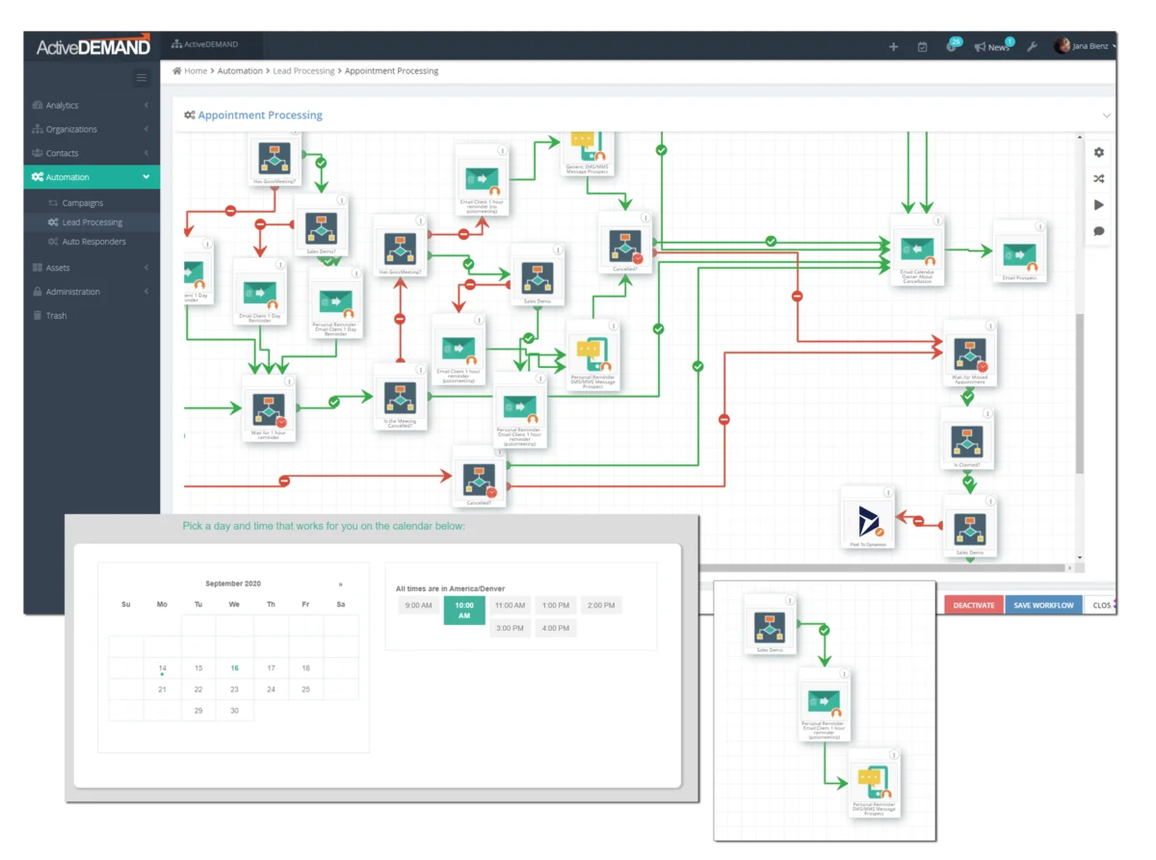Expand the Analytics sidebar section
Screen dimensions: 1156x860
(x=91, y=105)
